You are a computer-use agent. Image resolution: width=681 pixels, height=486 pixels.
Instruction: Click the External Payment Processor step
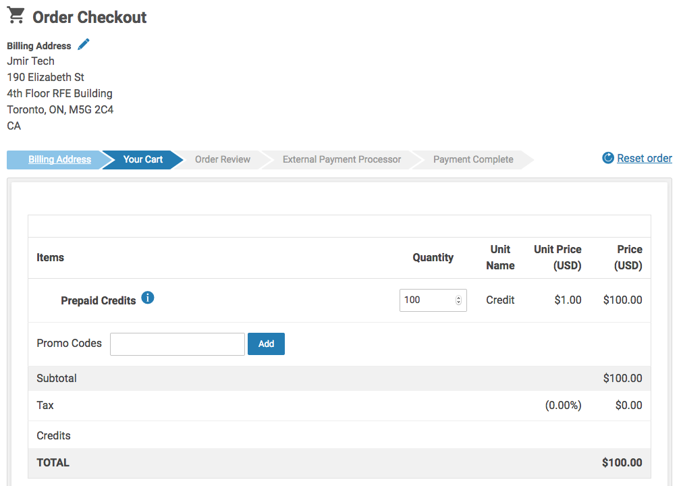pyautogui.click(x=342, y=160)
